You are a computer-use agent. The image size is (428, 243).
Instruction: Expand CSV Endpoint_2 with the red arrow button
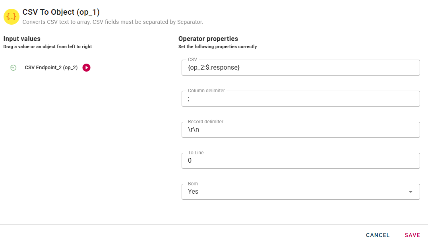click(86, 68)
